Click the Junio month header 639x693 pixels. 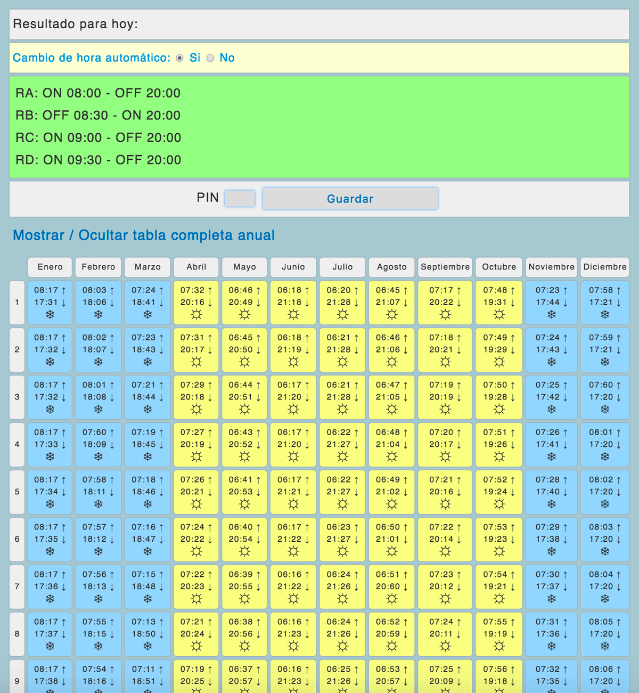pyautogui.click(x=293, y=267)
